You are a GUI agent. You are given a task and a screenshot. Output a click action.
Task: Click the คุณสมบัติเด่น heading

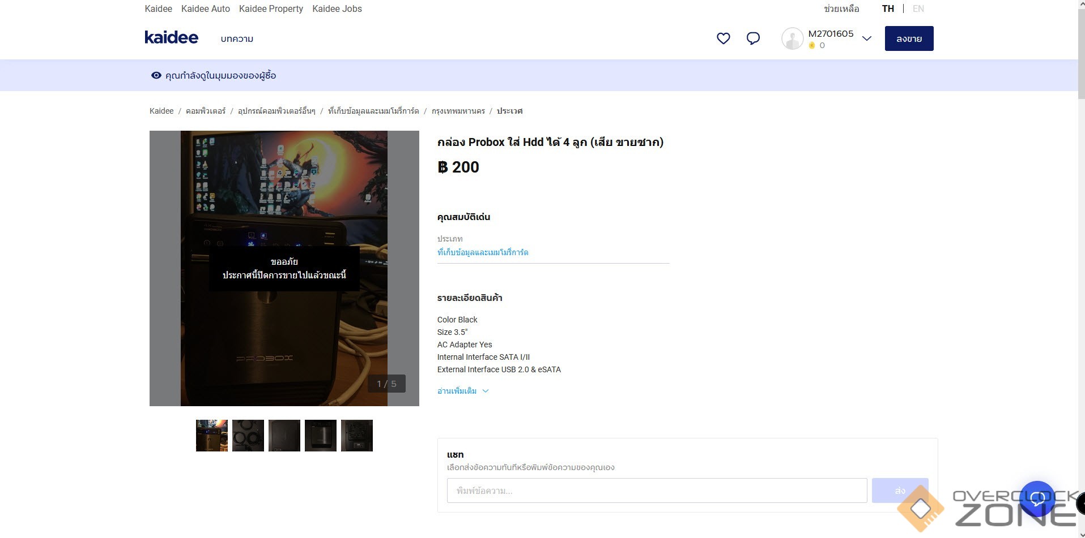463,217
